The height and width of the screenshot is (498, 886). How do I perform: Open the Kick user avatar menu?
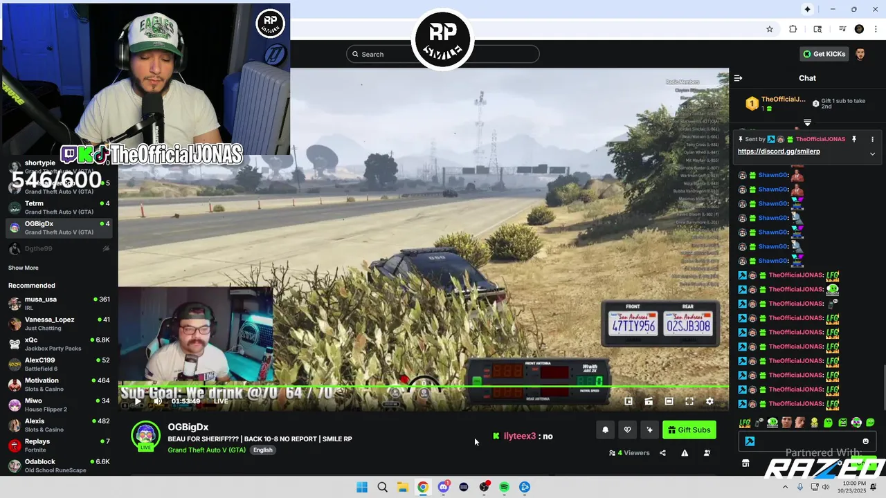860,54
